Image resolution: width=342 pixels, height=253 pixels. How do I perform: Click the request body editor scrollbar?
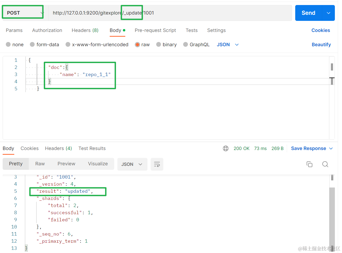coord(332,98)
